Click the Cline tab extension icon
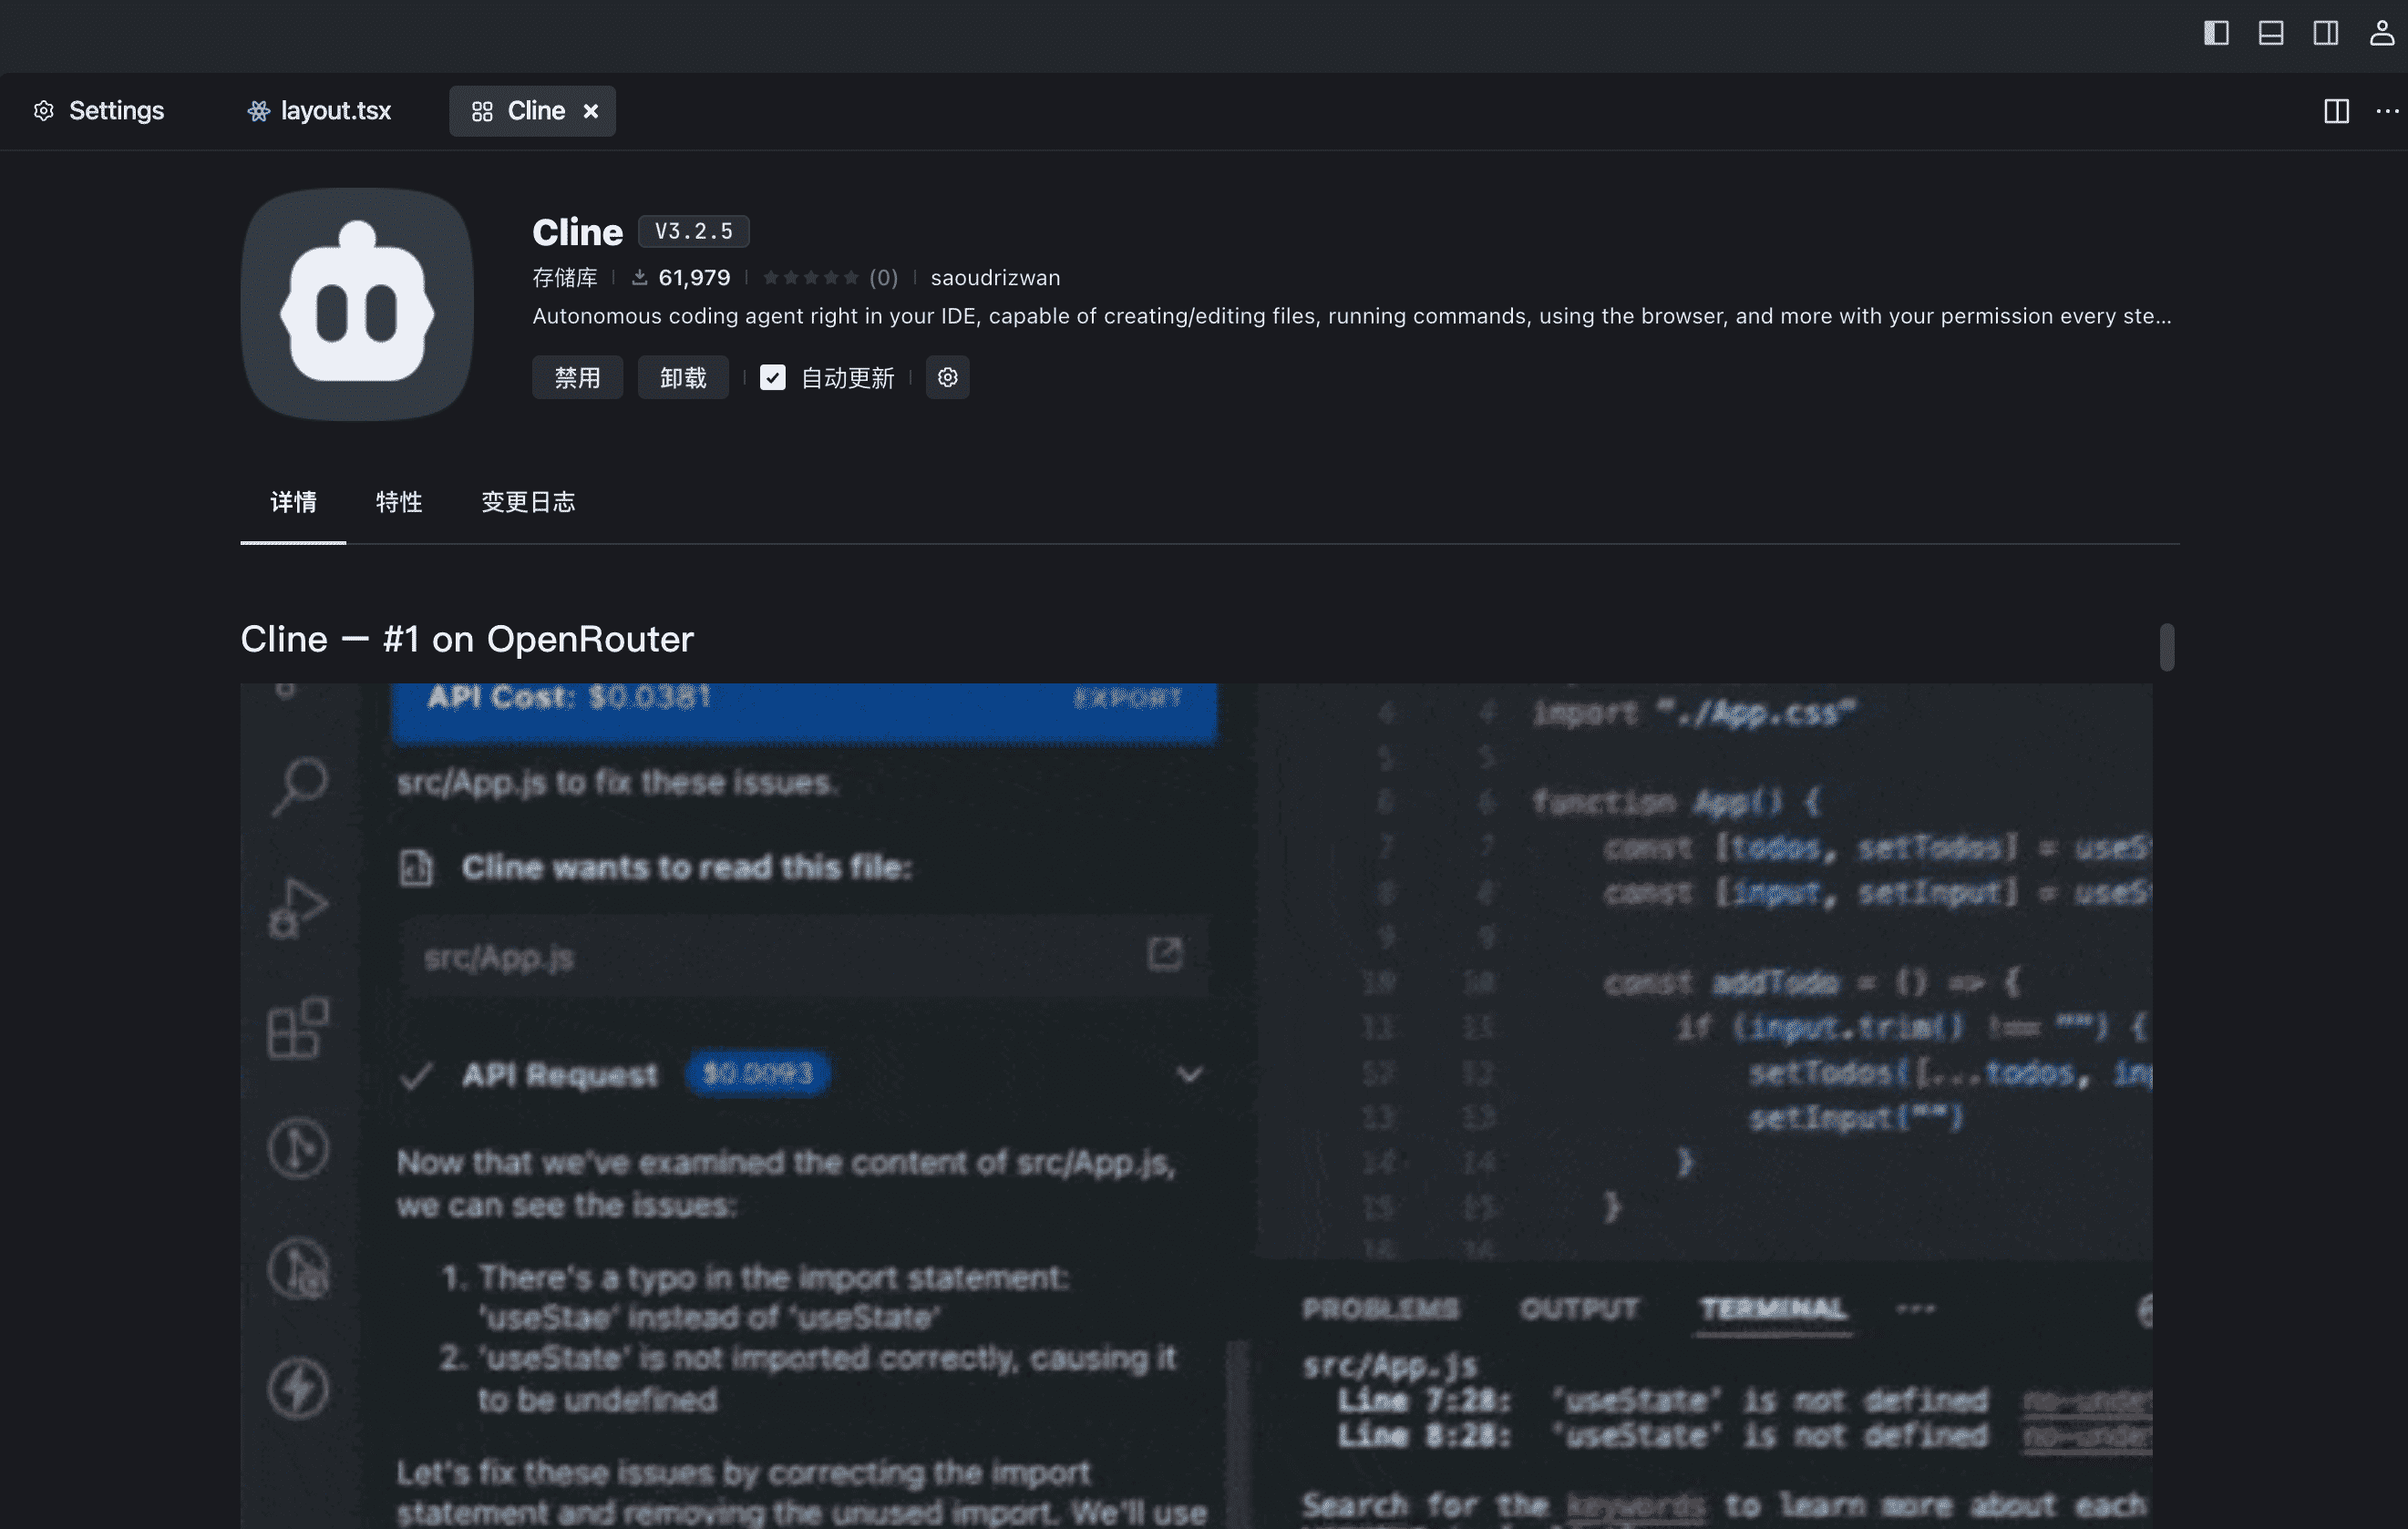Screen dimensions: 2408x1529 [482, 111]
